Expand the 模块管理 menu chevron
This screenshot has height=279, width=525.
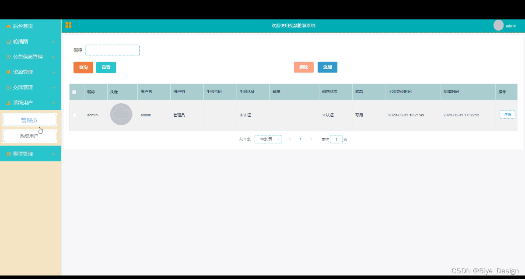pyautogui.click(x=53, y=154)
